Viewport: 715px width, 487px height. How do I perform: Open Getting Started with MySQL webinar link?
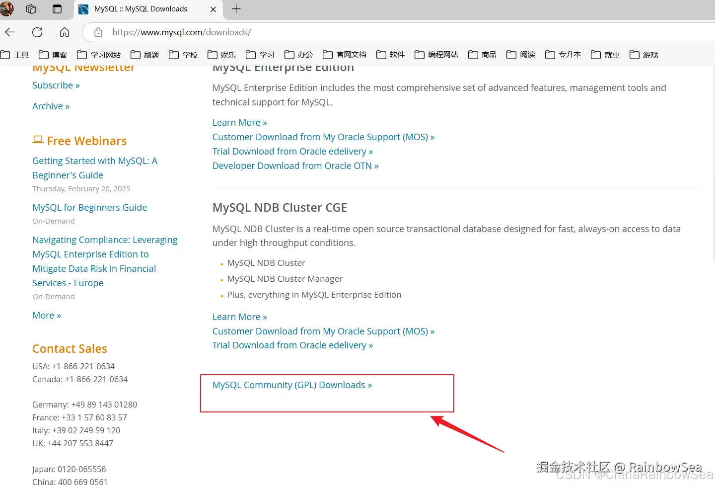pyautogui.click(x=95, y=168)
